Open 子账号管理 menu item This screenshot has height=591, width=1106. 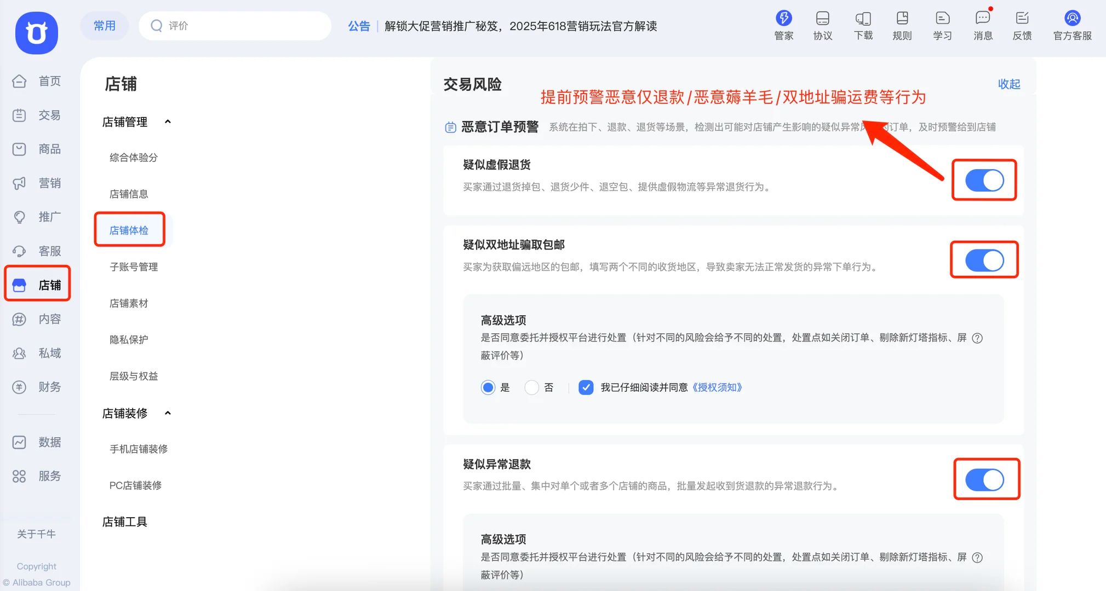[x=134, y=267]
